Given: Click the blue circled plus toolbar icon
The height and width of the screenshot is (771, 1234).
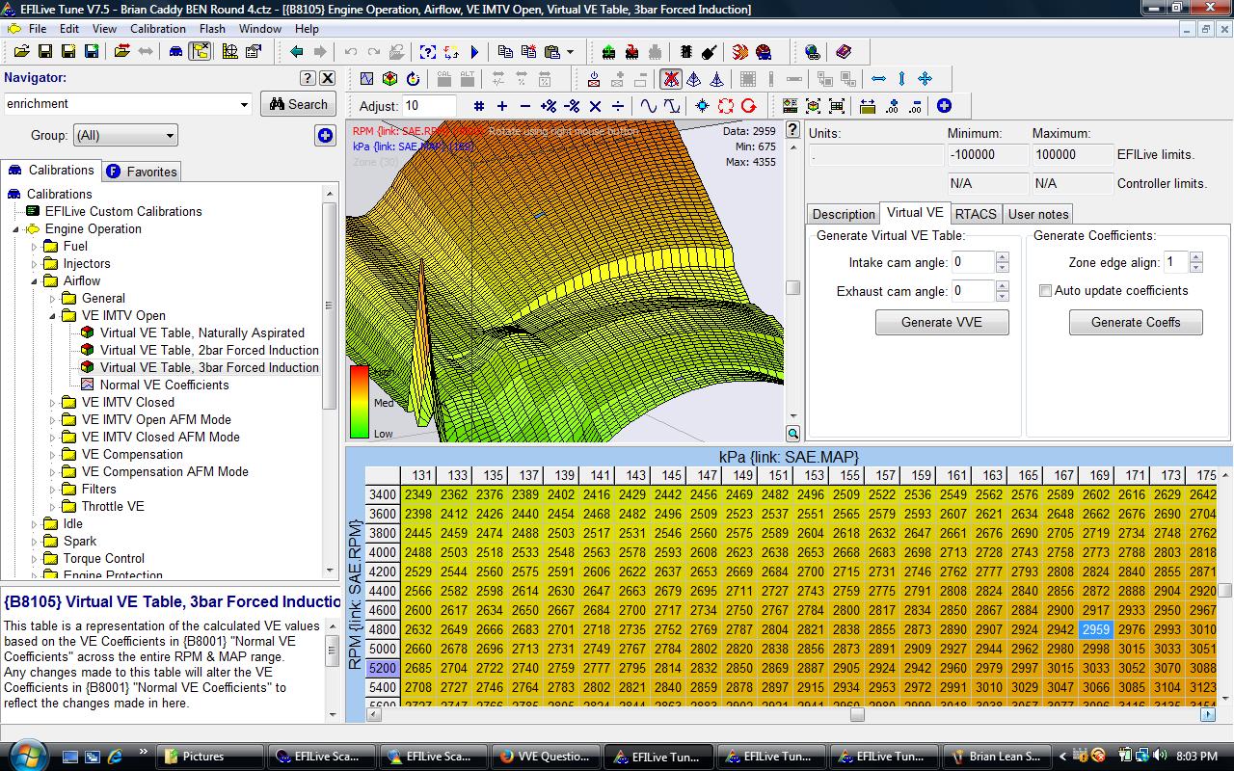Looking at the screenshot, I should click(x=944, y=106).
